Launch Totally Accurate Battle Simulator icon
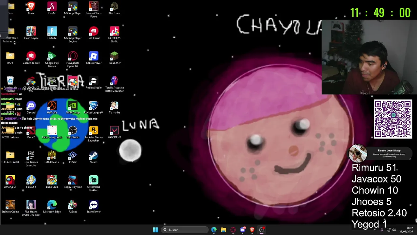This screenshot has height=235, width=417. pos(114,84)
